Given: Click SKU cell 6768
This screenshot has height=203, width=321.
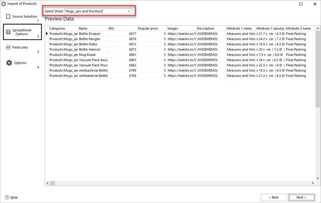Looking at the screenshot, I should tap(122, 76).
